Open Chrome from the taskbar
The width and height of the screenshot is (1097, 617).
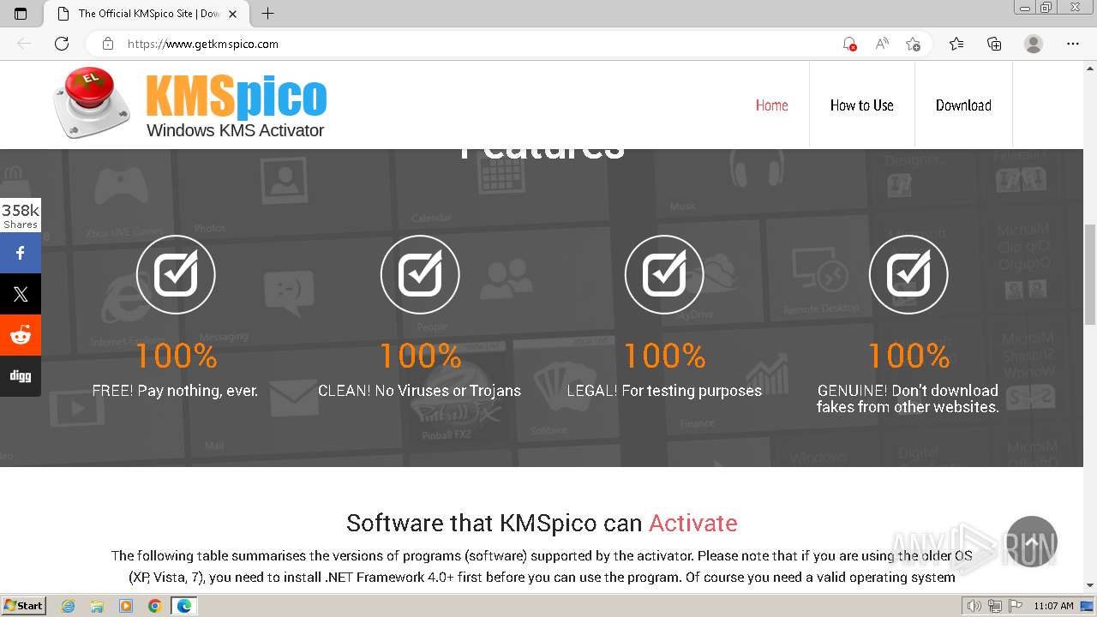pyautogui.click(x=154, y=606)
